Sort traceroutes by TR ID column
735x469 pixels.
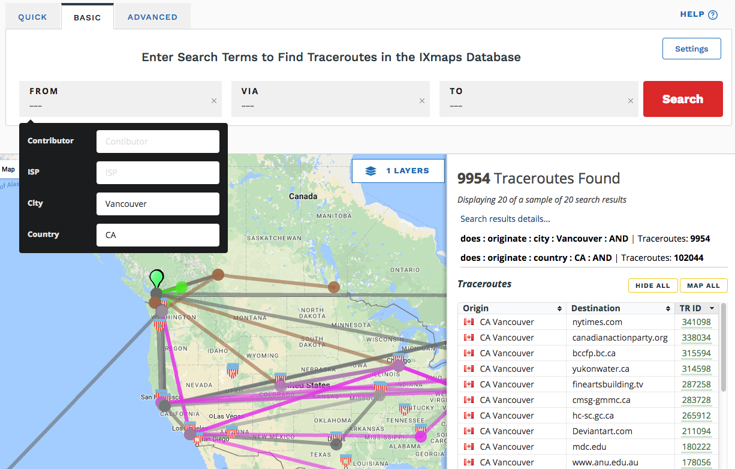[x=695, y=308]
